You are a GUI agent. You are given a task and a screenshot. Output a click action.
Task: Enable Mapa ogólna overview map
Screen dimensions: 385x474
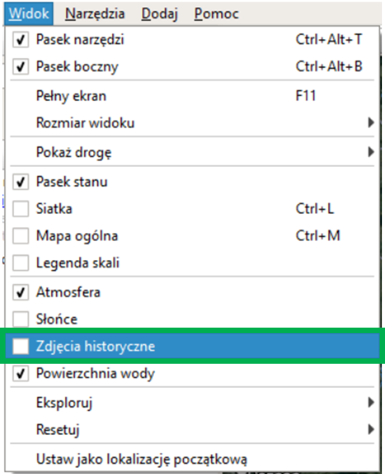pyautogui.click(x=21, y=236)
